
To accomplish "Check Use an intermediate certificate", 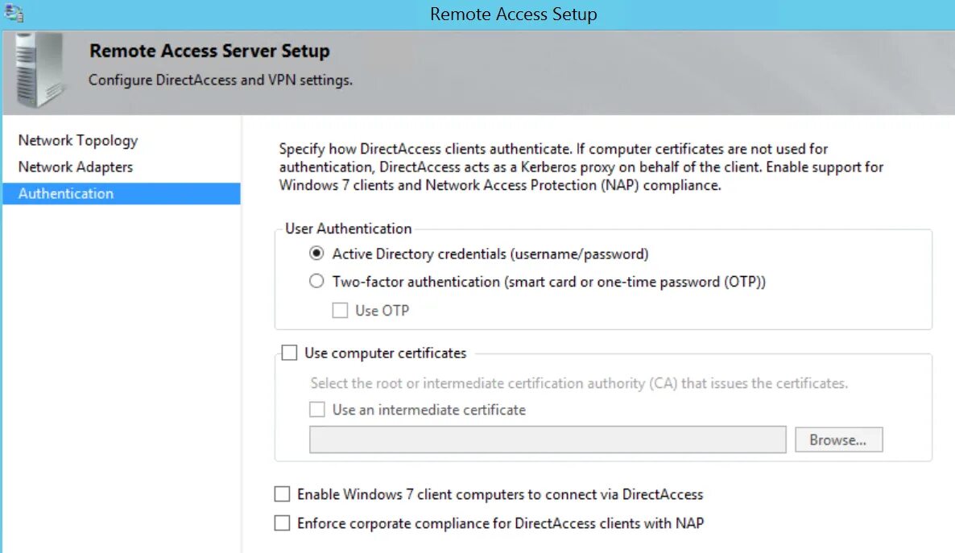I will click(x=318, y=410).
